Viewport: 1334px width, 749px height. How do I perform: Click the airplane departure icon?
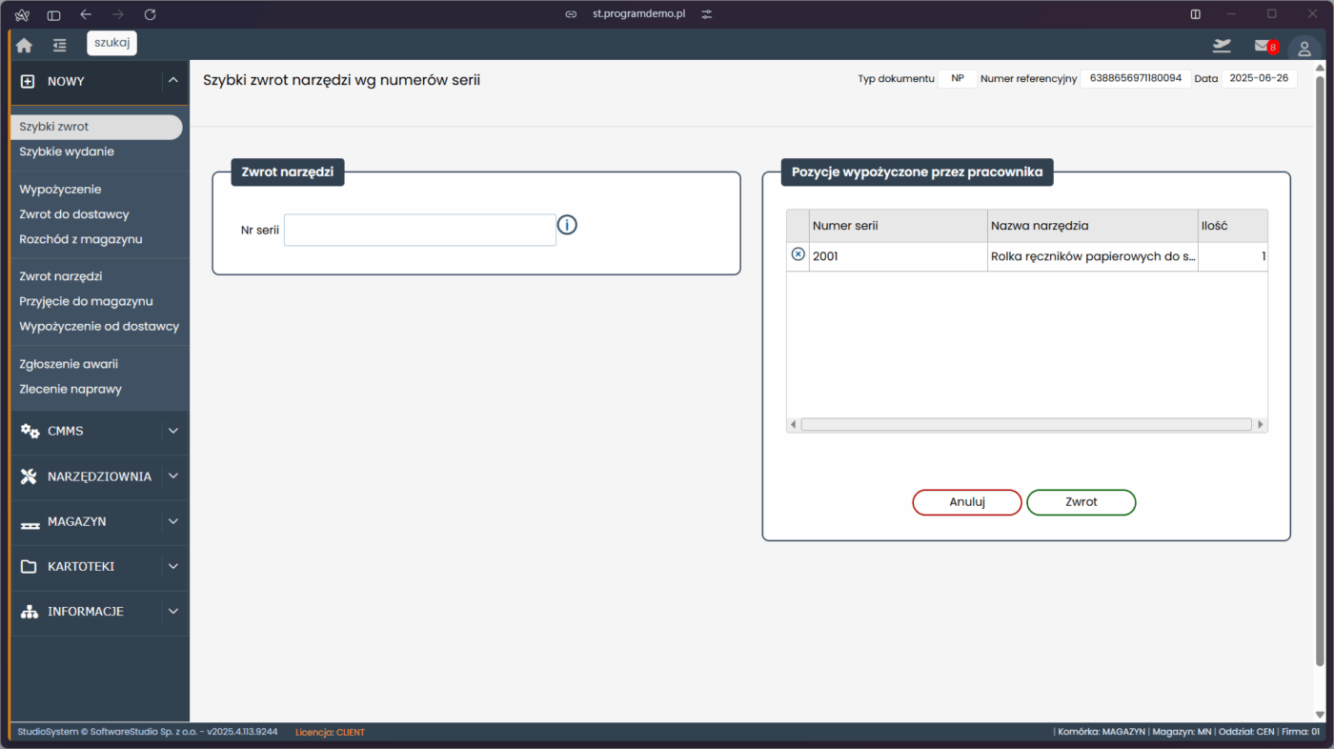pos(1222,46)
